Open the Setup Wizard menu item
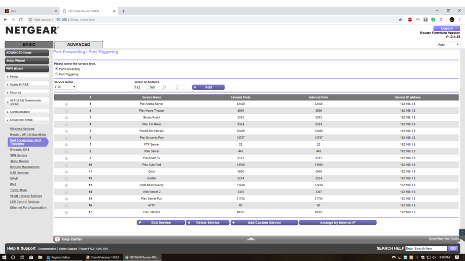The image size is (465, 261). [27, 61]
